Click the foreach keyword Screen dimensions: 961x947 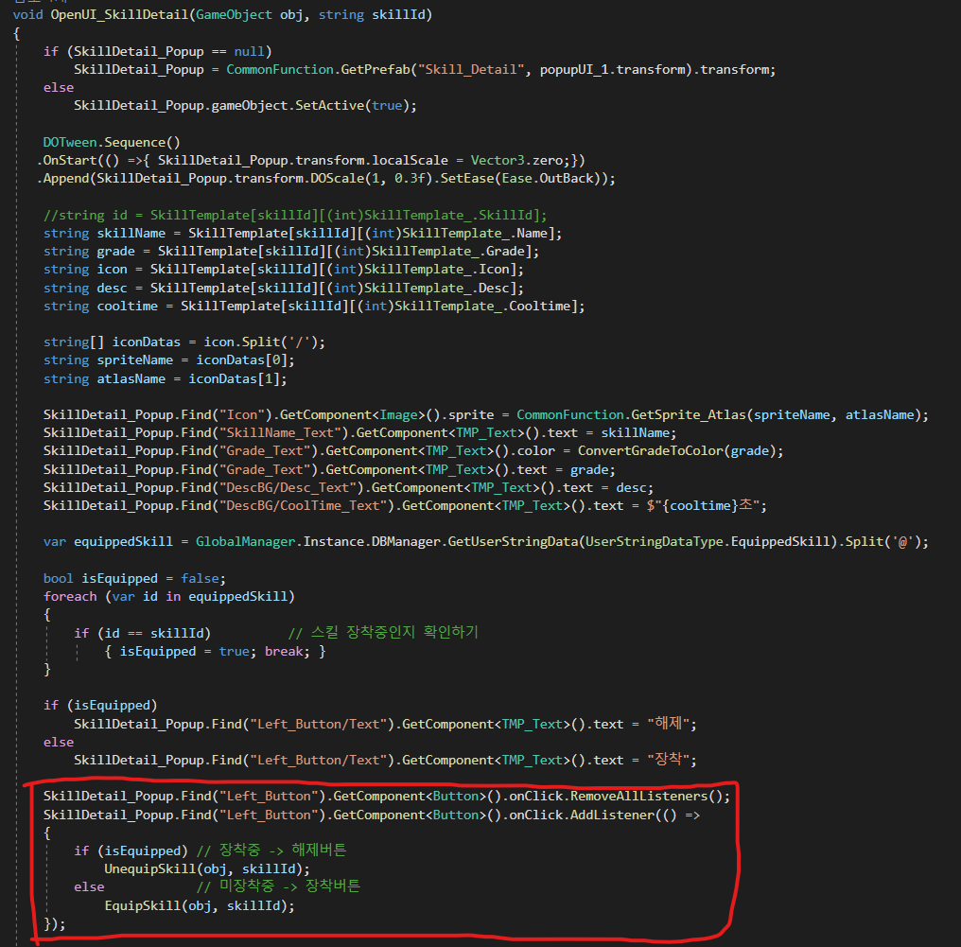70,596
